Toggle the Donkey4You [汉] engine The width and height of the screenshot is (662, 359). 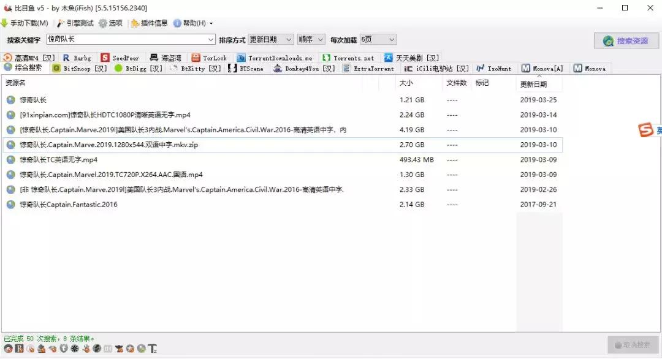coord(279,69)
